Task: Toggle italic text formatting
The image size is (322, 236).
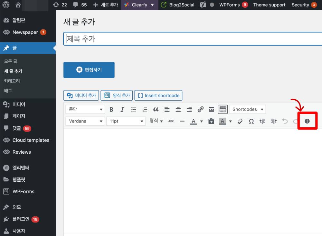Action: pos(122,110)
